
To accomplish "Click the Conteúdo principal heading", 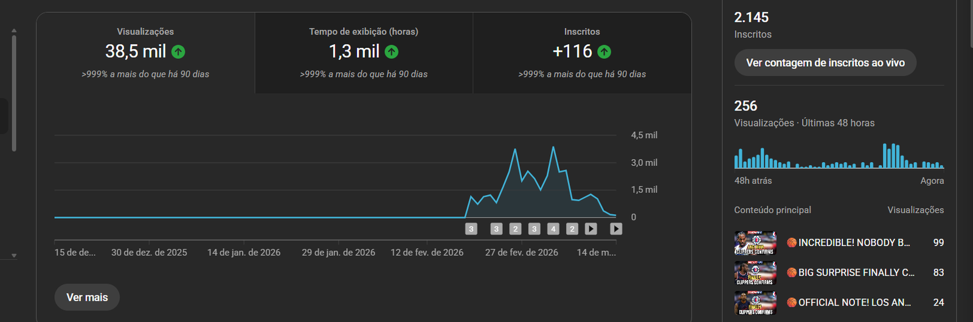I will click(x=773, y=210).
